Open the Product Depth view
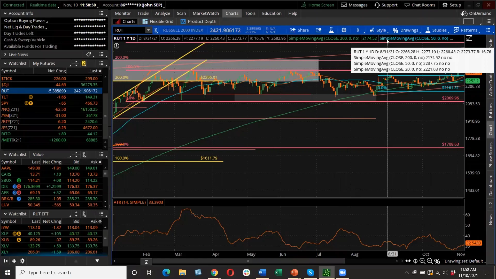Screen dimensions: 496x279 [198, 21]
